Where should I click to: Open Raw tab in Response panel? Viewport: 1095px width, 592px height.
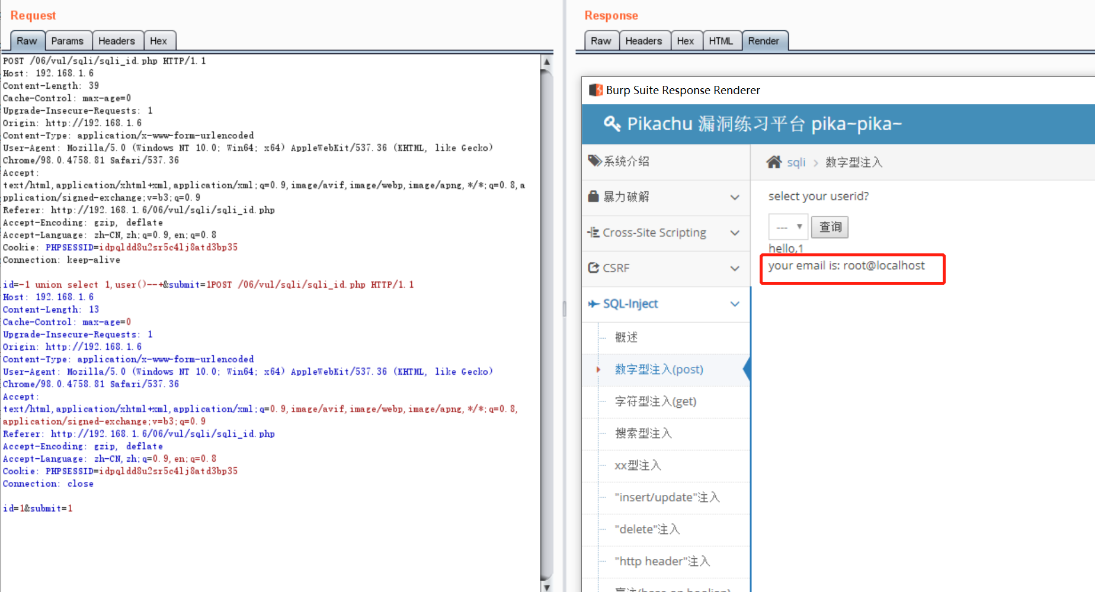point(601,41)
